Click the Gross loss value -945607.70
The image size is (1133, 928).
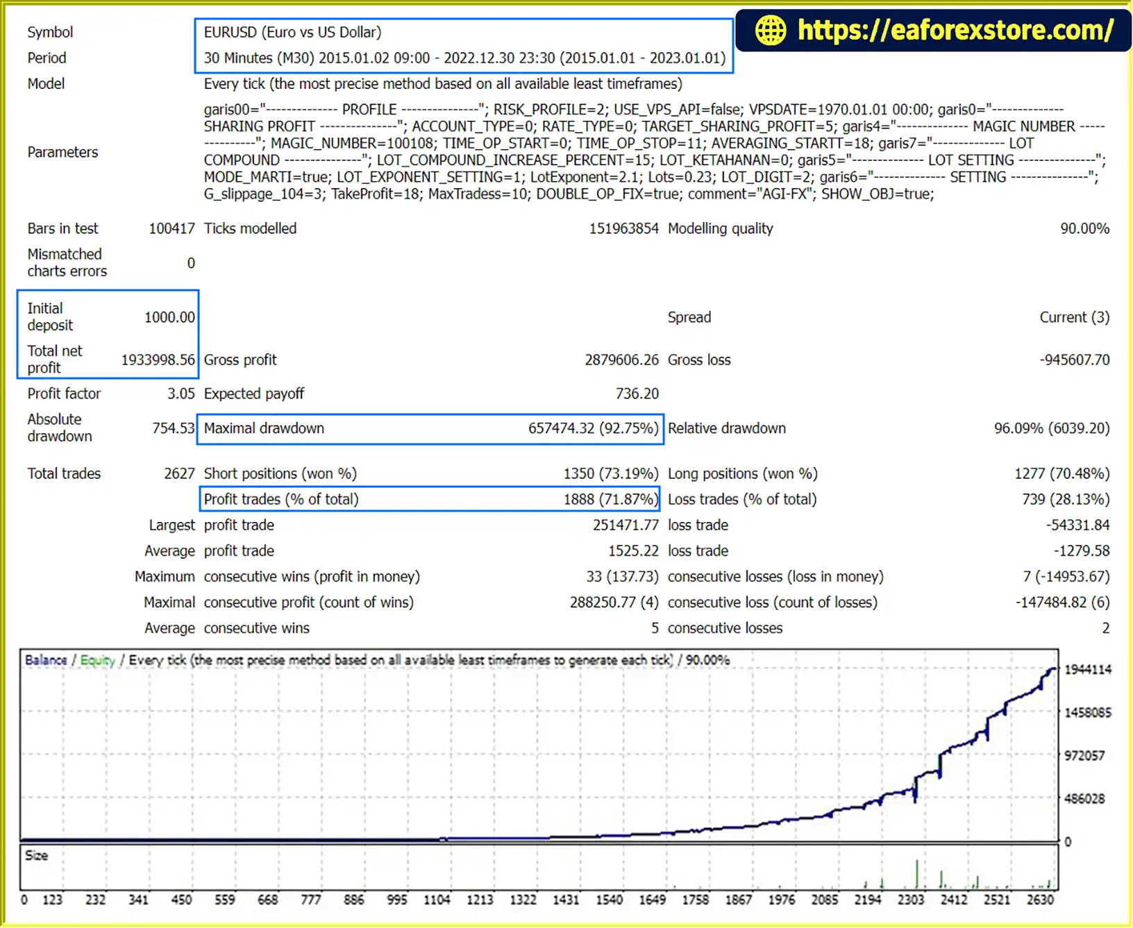[1074, 360]
